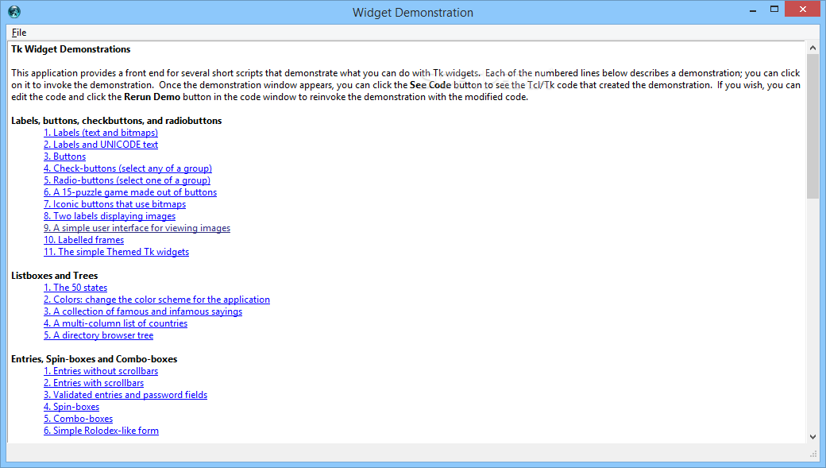Open 6. Simple Rolodex-like form
826x468 pixels.
point(101,431)
